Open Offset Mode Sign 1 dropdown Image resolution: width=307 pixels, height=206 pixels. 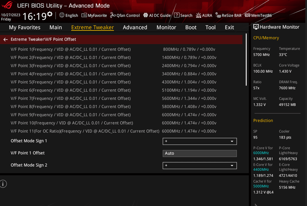tap(199, 141)
